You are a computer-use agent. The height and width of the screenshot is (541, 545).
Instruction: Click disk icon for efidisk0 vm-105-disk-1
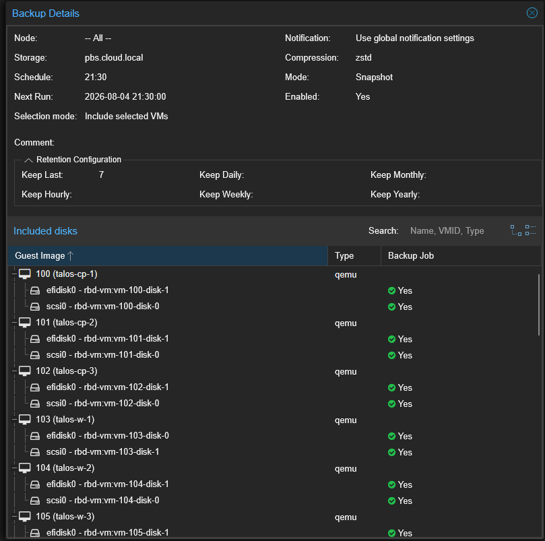35,533
